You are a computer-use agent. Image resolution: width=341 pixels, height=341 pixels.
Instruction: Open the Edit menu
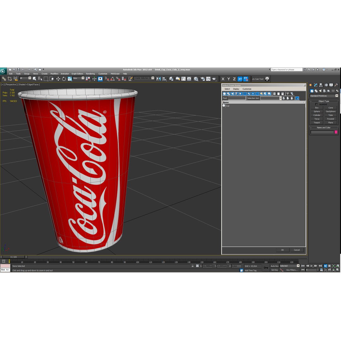[11, 74]
